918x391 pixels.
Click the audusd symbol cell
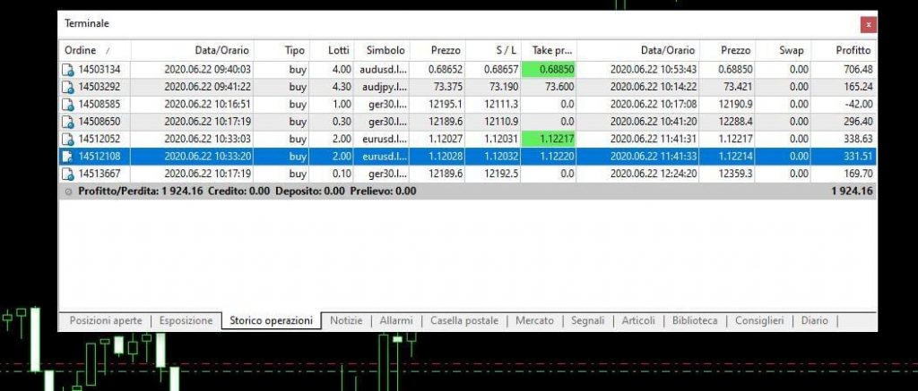coord(384,70)
